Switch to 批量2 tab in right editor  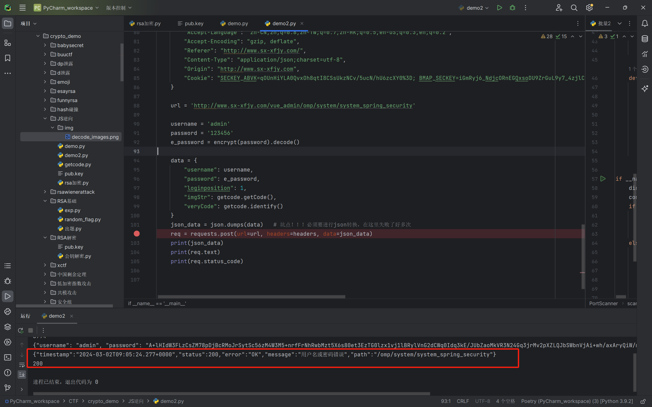(x=601, y=23)
